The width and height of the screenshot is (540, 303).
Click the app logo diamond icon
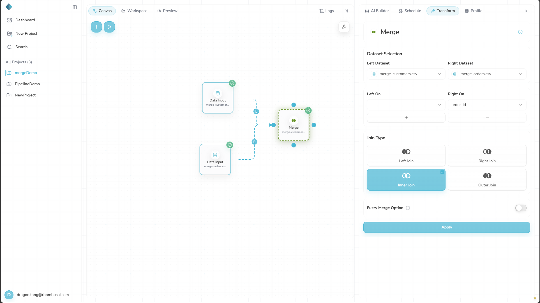click(x=9, y=7)
